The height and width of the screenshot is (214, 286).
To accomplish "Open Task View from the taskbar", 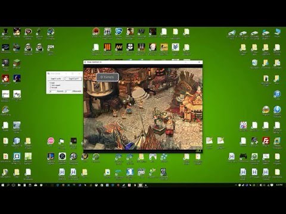I will 14,185.
